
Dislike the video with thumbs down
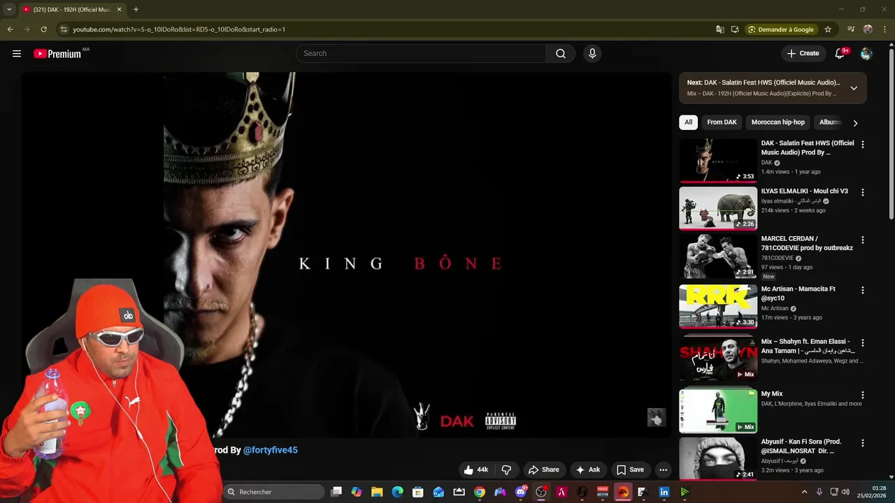[x=507, y=469]
